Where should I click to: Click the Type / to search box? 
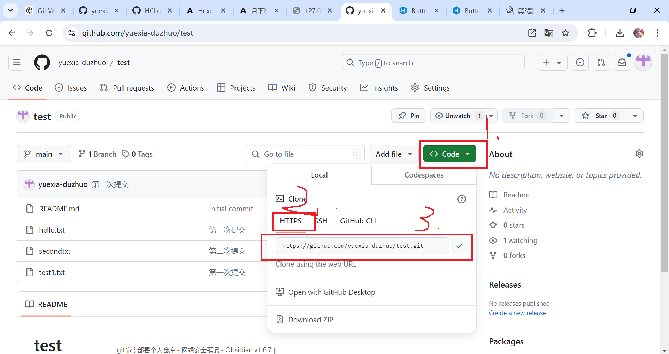tap(433, 63)
